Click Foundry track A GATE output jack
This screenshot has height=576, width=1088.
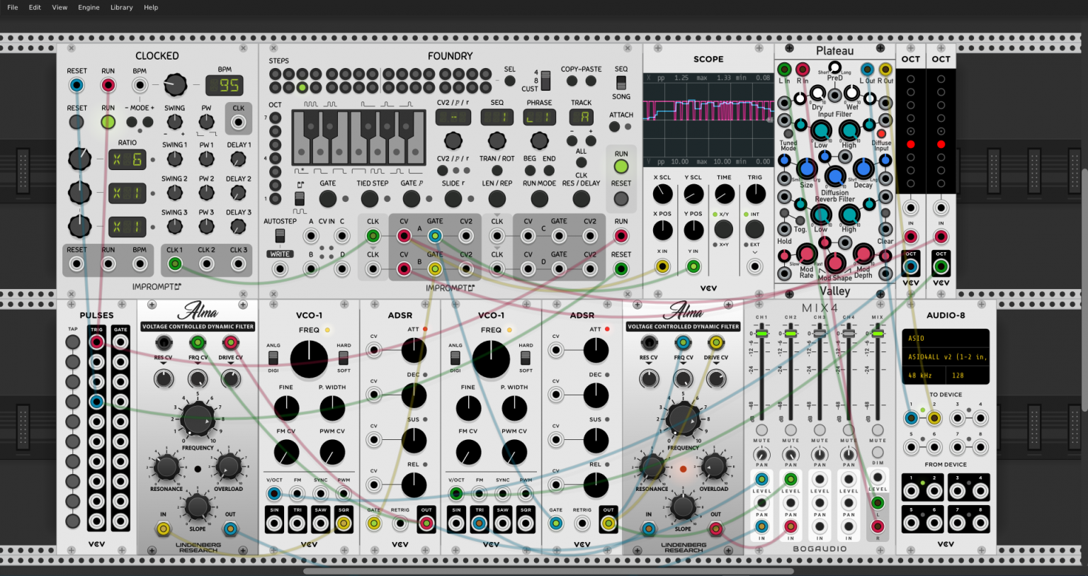coord(435,236)
